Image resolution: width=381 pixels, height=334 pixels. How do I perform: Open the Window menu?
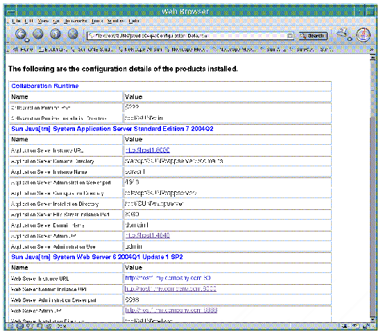tap(116, 21)
